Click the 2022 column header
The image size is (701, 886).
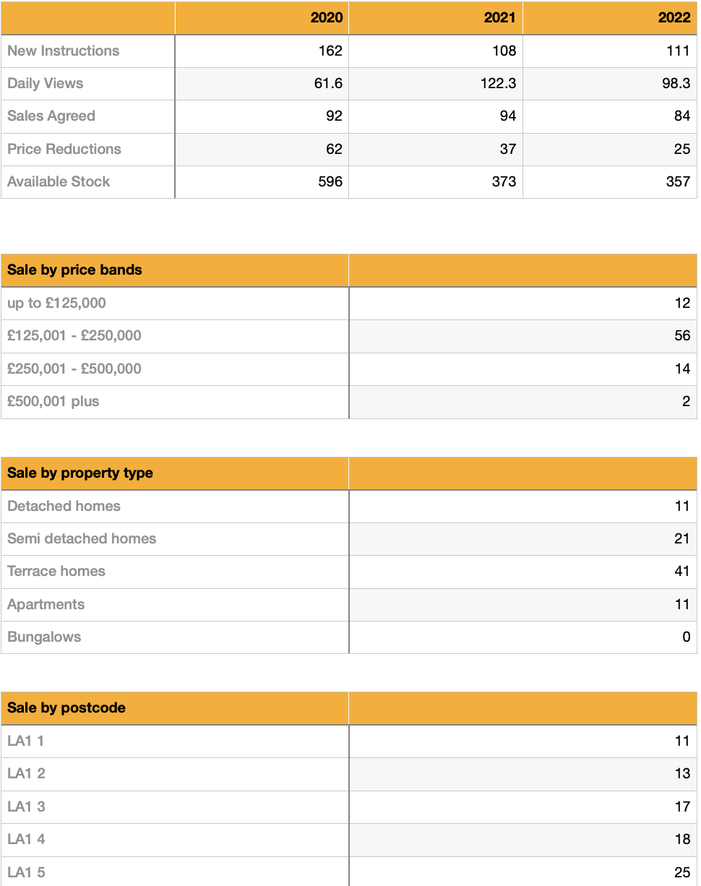(674, 18)
